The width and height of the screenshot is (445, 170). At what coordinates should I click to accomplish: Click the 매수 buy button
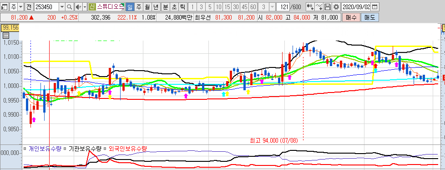(351, 18)
